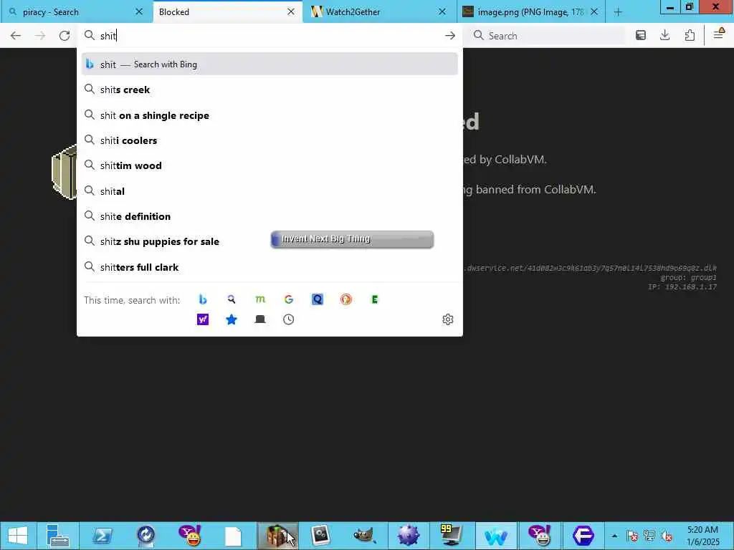Pick the 'shittim wood' suggestion
Viewport: 734px width, 550px height.
click(x=270, y=165)
